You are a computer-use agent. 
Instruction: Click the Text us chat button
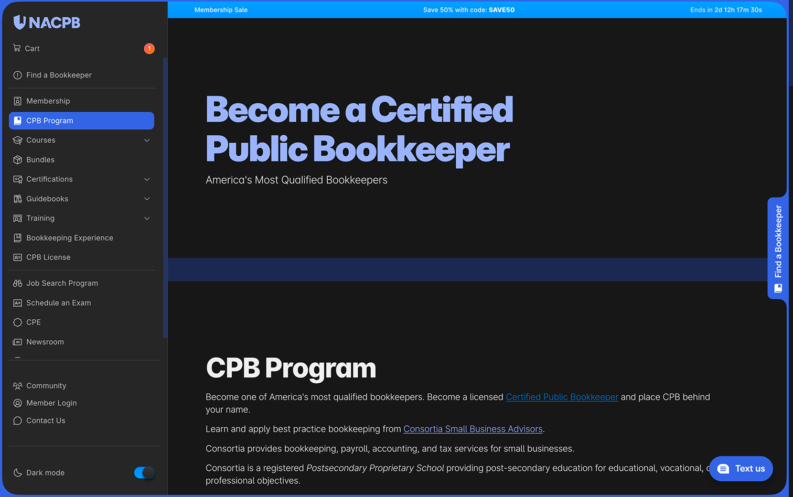[741, 469]
